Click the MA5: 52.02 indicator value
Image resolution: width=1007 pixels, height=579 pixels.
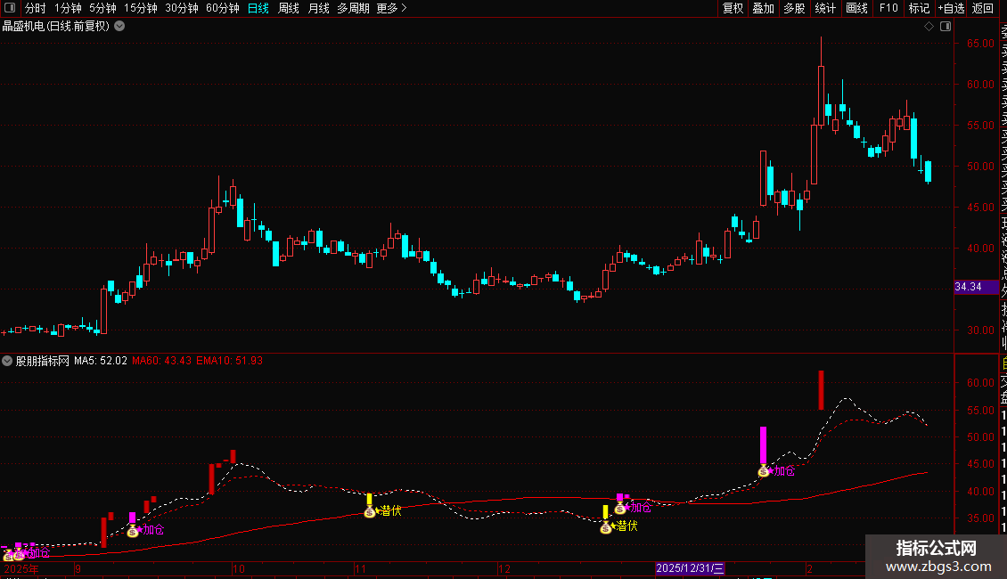[100, 361]
